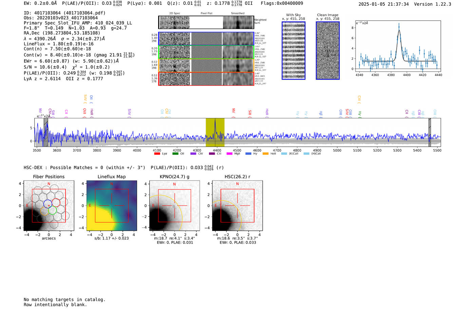Open the HSC(26.2) r image
Viewport: 475px width, 323px height.
coord(237,206)
